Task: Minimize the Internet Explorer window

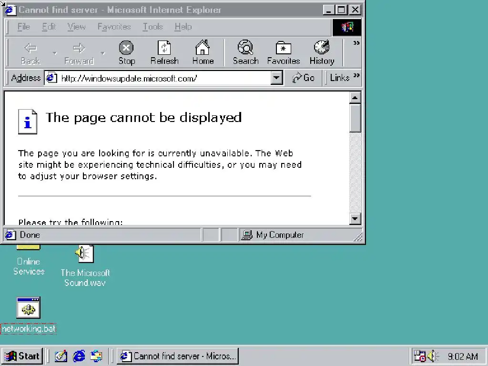Action: [x=329, y=10]
